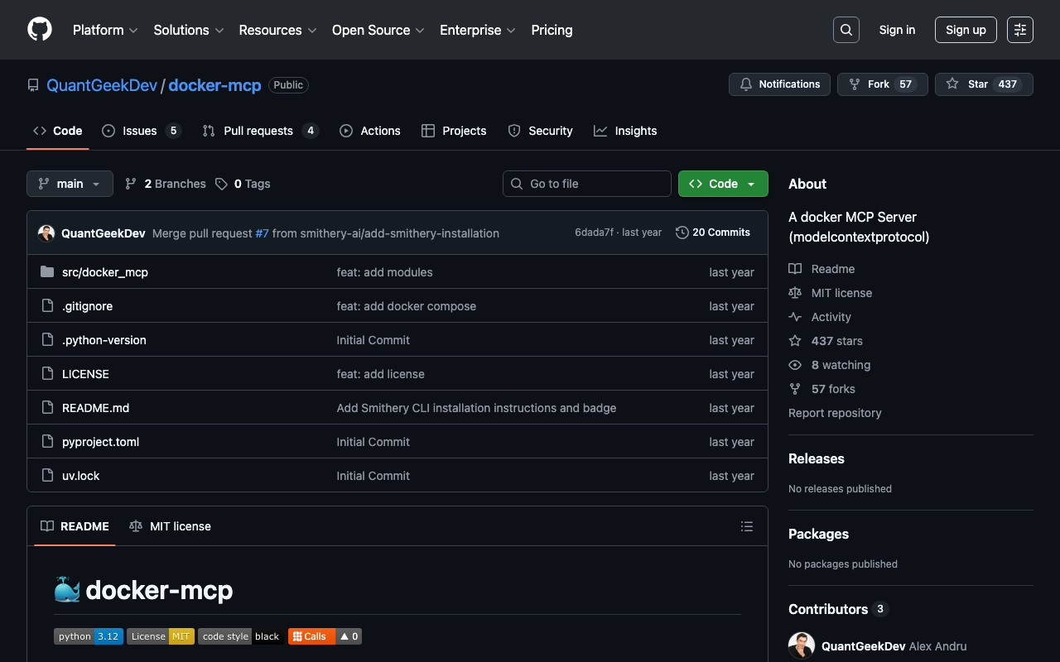Open the 20 Commits history link
Image resolution: width=1060 pixels, height=662 pixels.
[x=713, y=233]
